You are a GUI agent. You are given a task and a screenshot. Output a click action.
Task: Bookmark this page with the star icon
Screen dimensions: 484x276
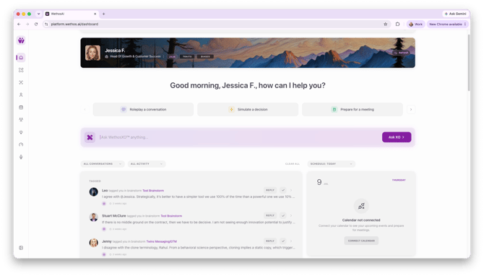[385, 24]
